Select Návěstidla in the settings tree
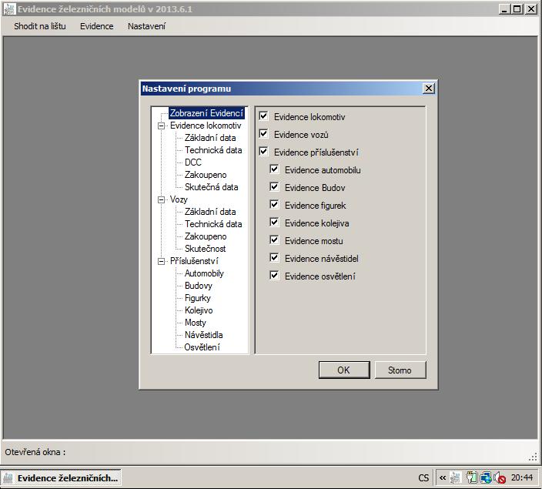Screen dimensions: 542x489 [x=203, y=335]
